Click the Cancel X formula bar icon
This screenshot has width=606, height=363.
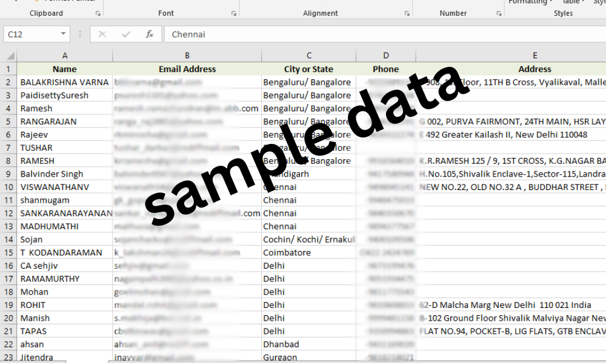(102, 34)
